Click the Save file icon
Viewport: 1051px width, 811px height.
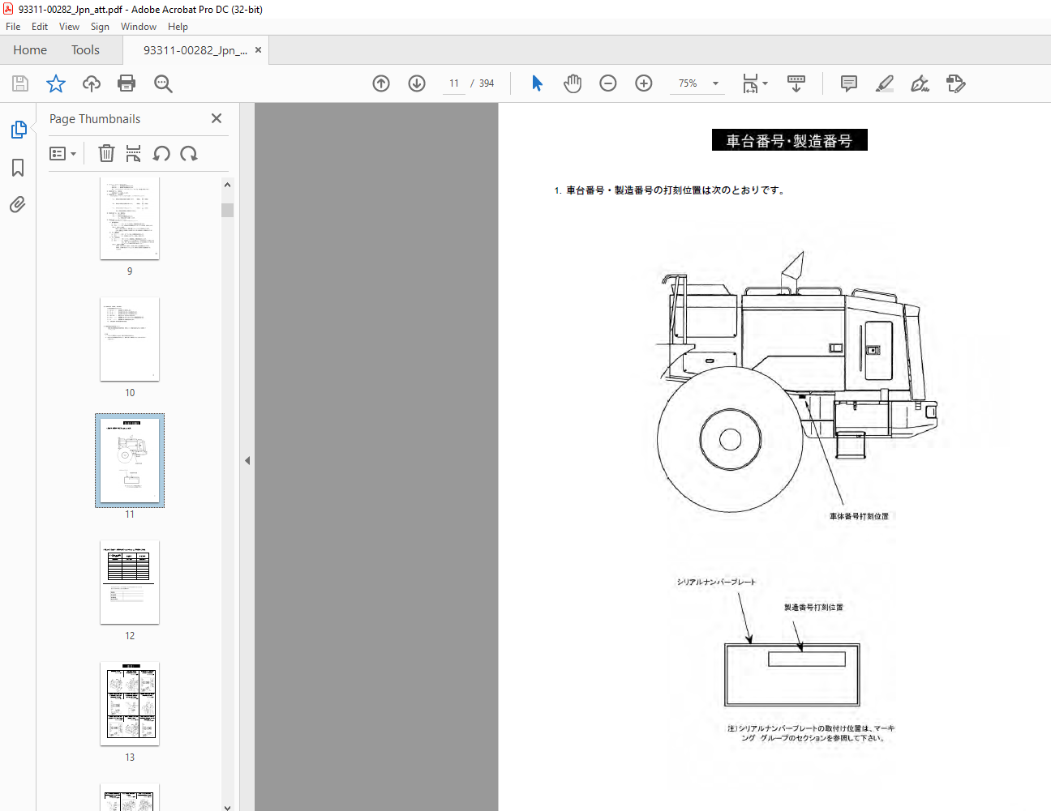click(20, 83)
